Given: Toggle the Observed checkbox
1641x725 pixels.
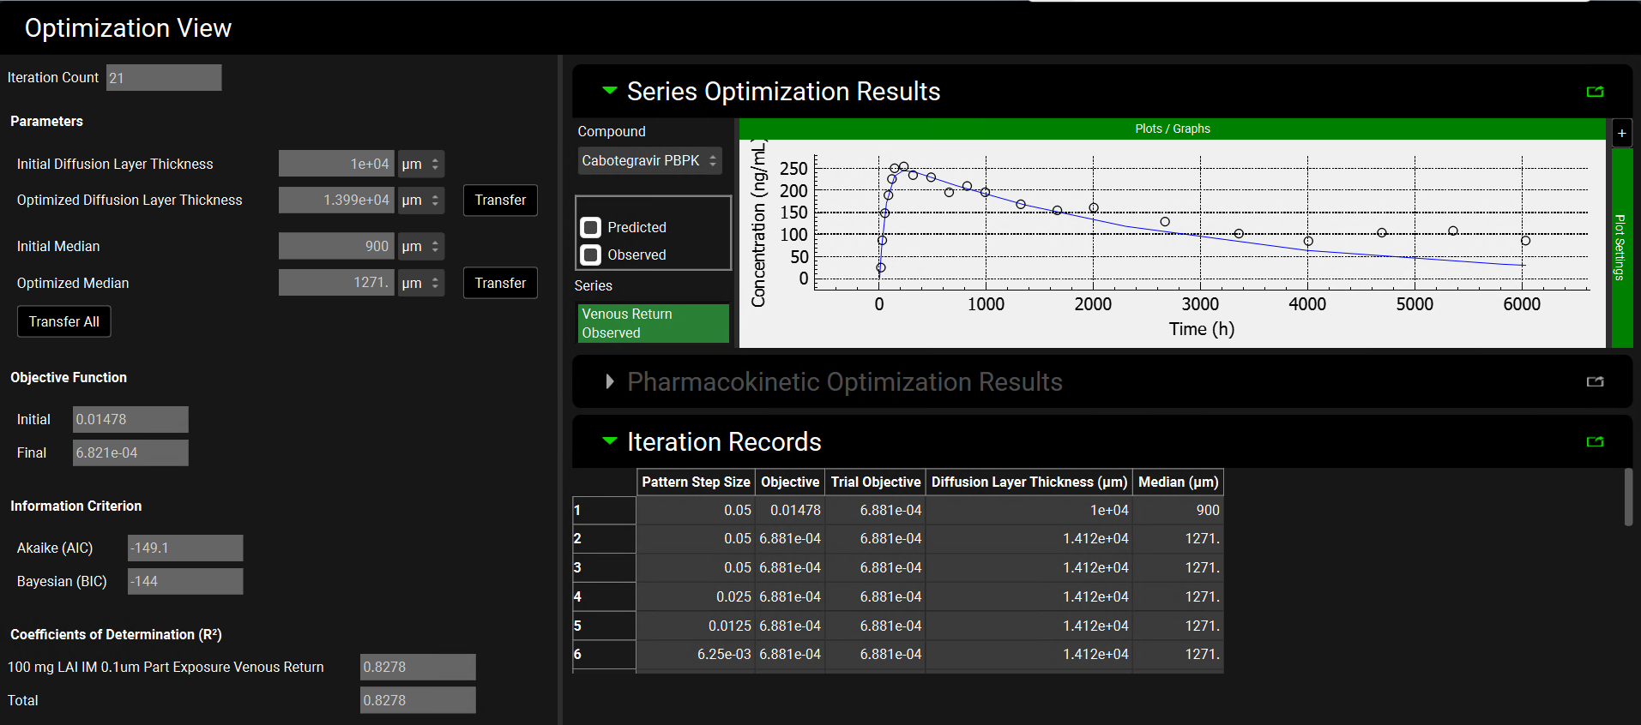Looking at the screenshot, I should 591,255.
